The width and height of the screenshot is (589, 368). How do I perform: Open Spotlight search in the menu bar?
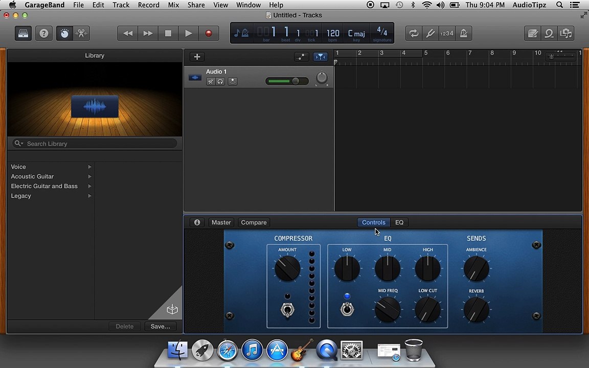559,5
